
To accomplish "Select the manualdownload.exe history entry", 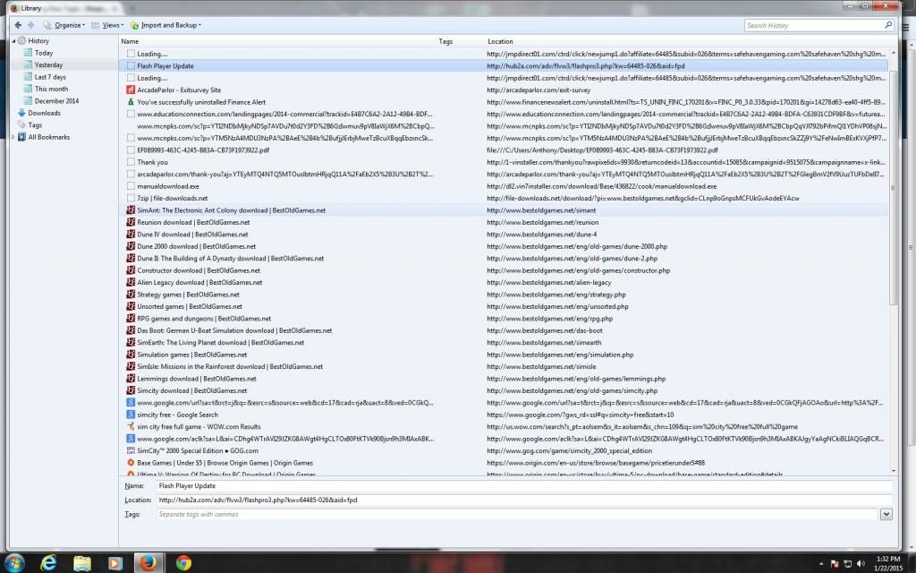I will [504, 186].
